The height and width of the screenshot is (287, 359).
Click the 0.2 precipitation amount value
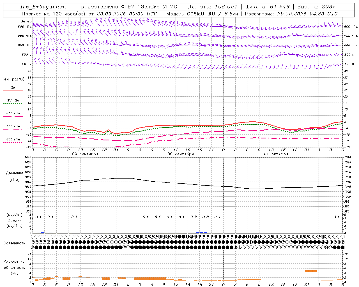(x=194, y=217)
